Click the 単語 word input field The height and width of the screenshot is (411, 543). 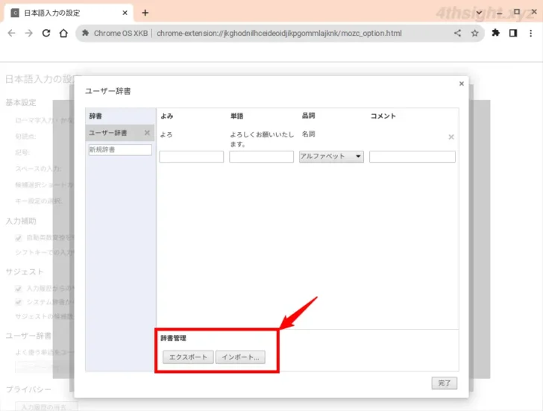click(262, 157)
